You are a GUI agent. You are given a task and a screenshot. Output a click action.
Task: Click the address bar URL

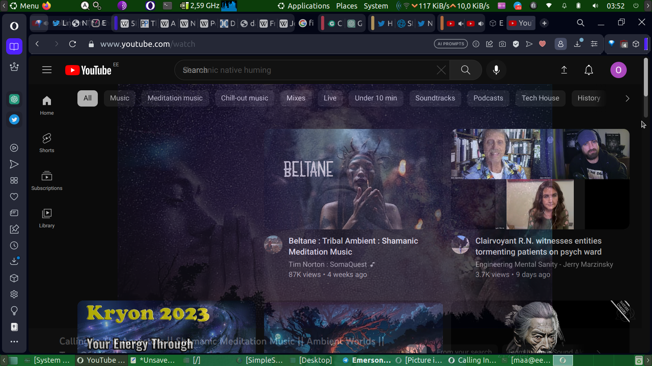[x=148, y=44]
